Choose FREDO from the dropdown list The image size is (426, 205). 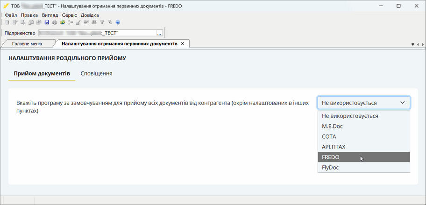pyautogui.click(x=363, y=157)
